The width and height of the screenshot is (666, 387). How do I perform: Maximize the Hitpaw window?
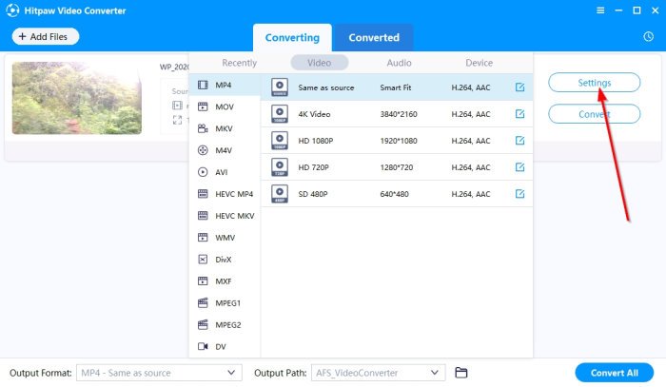click(637, 10)
